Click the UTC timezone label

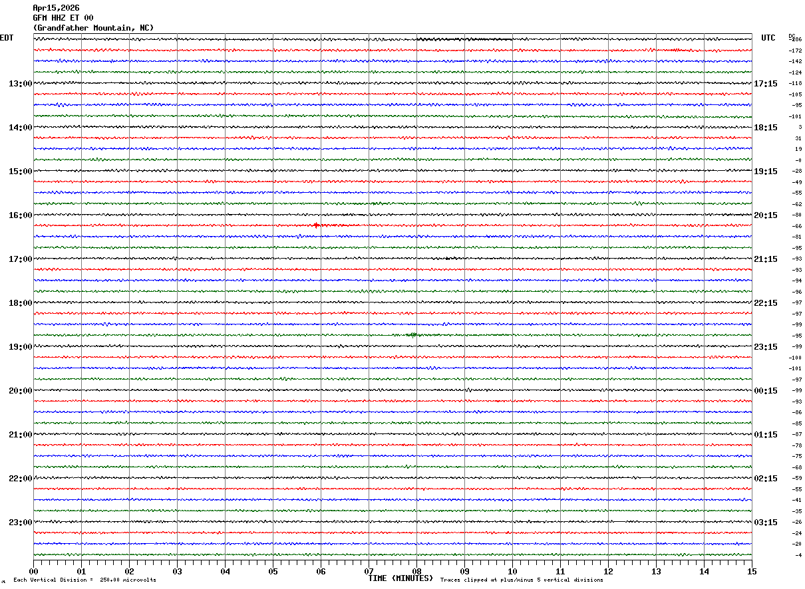pyautogui.click(x=768, y=38)
